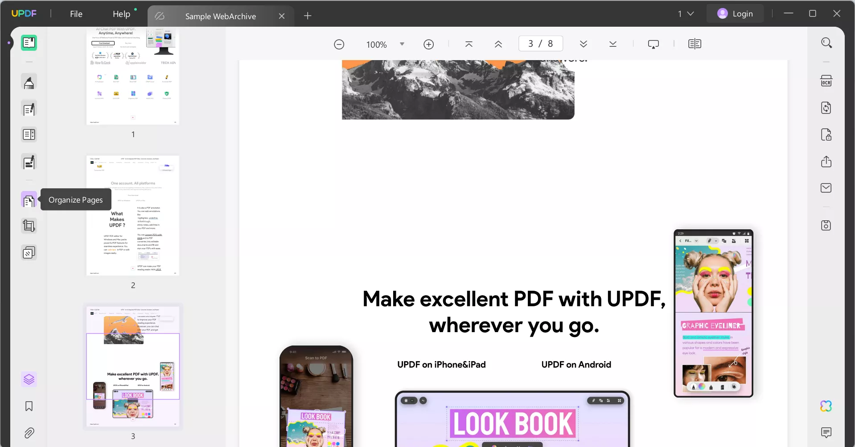The height and width of the screenshot is (447, 855).
Task: Go to the next page
Action: [584, 44]
